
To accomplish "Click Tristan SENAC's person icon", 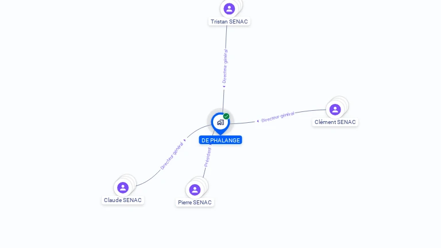I will [229, 9].
